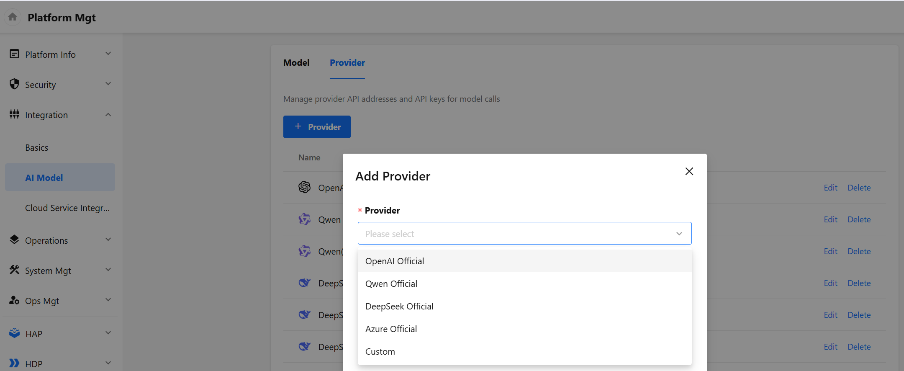Click the Integration plug icon in sidebar
The image size is (904, 371).
point(14,114)
